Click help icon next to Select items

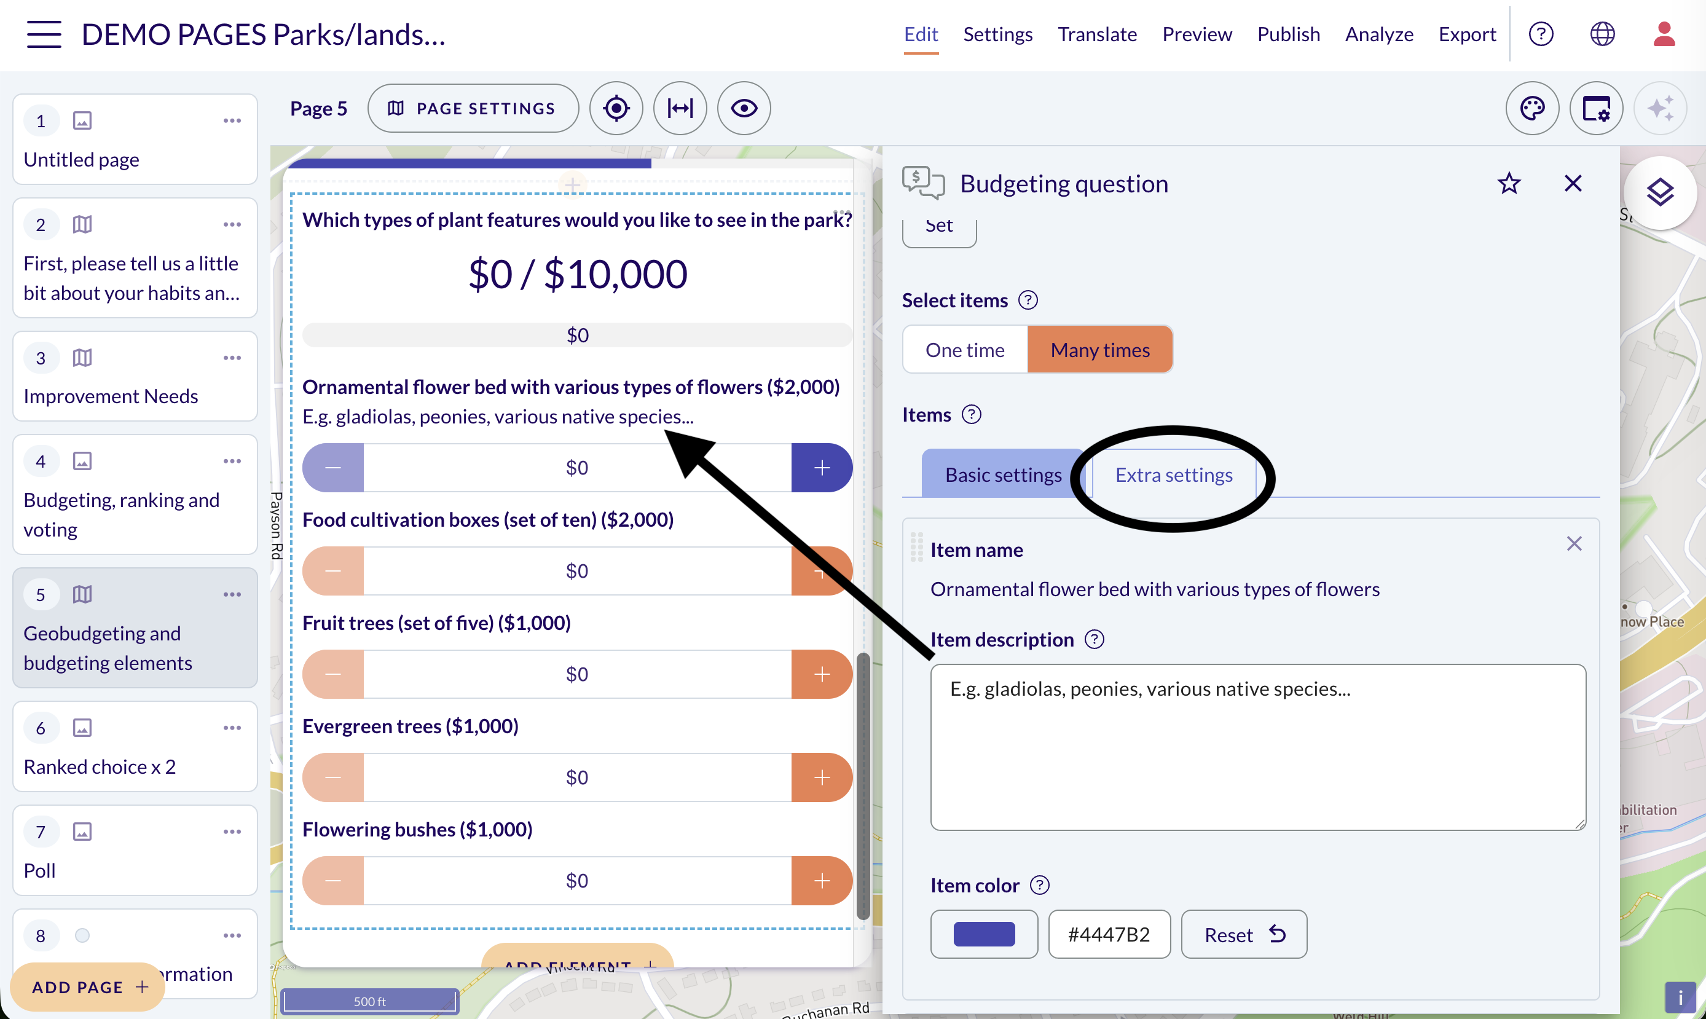point(1028,300)
